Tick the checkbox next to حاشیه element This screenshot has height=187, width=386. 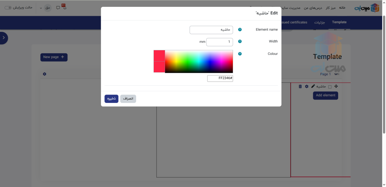[x=330, y=87]
